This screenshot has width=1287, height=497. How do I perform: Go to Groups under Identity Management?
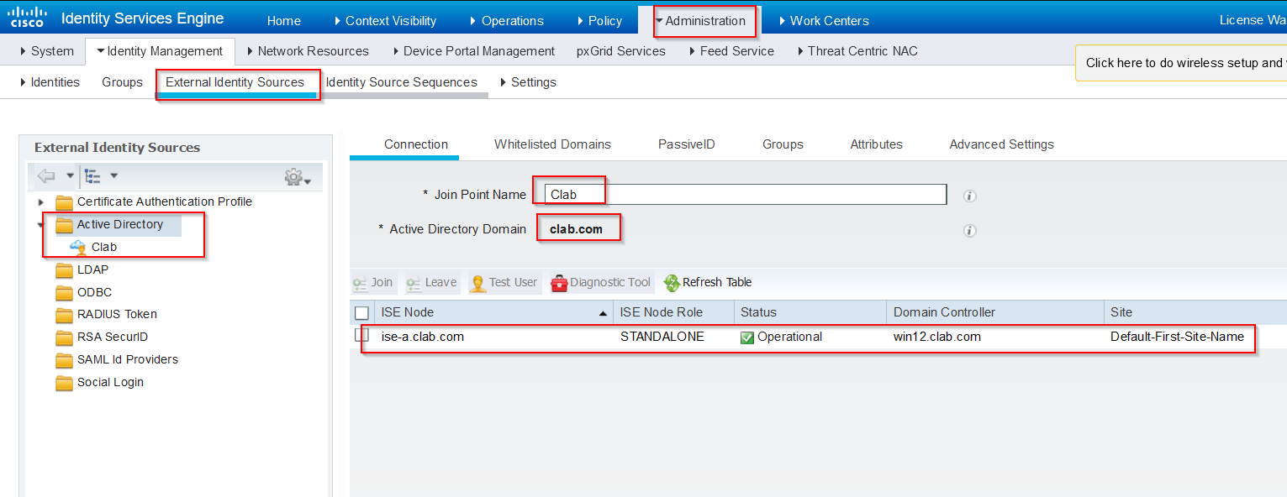pos(123,82)
